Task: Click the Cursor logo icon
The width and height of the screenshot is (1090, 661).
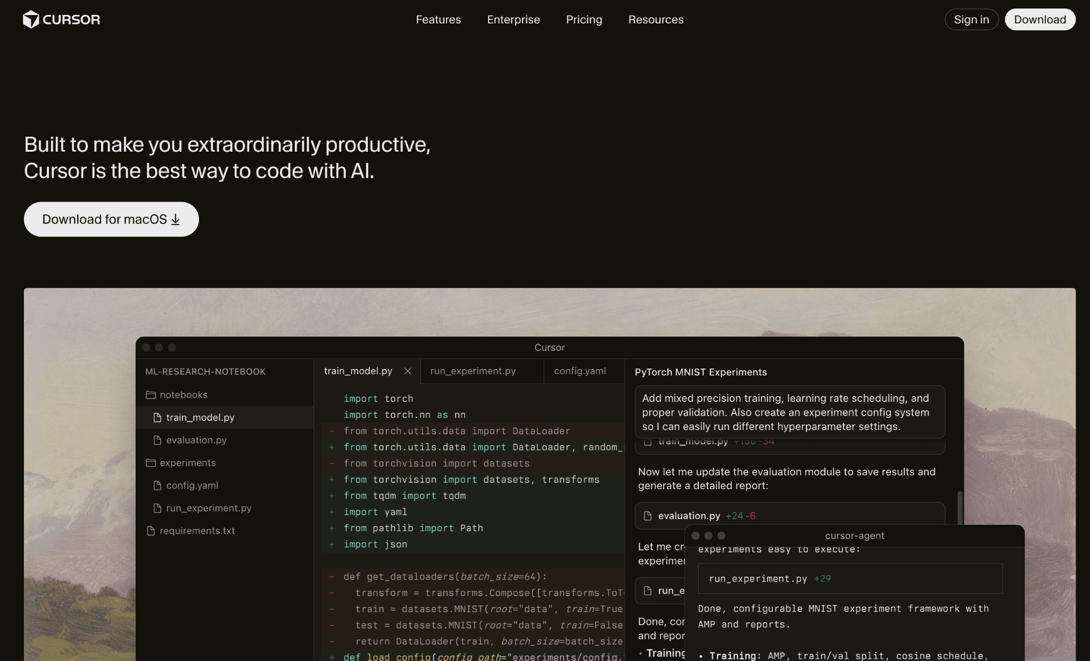Action: (31, 19)
